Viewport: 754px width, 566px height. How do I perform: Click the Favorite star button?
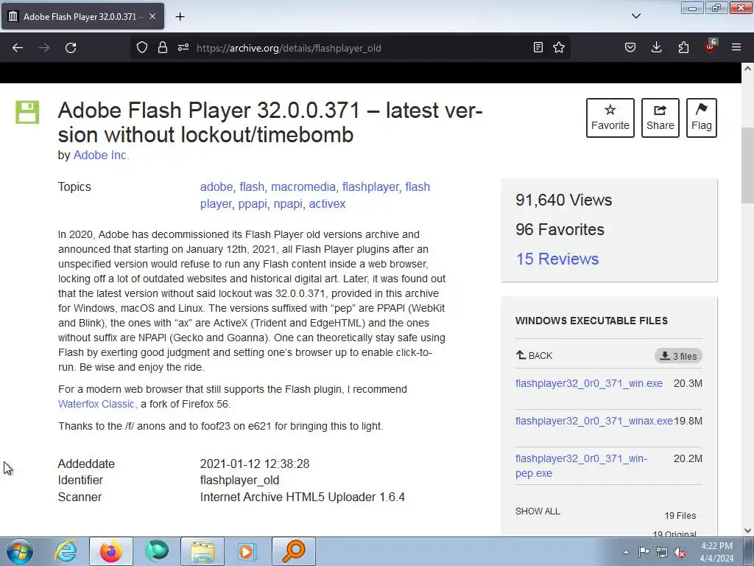[x=610, y=118]
